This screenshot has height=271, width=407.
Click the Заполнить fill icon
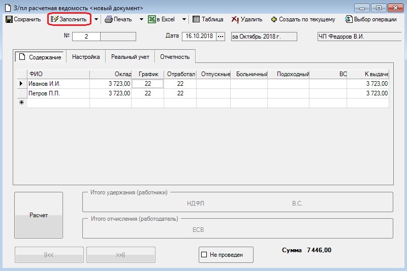[x=54, y=19]
